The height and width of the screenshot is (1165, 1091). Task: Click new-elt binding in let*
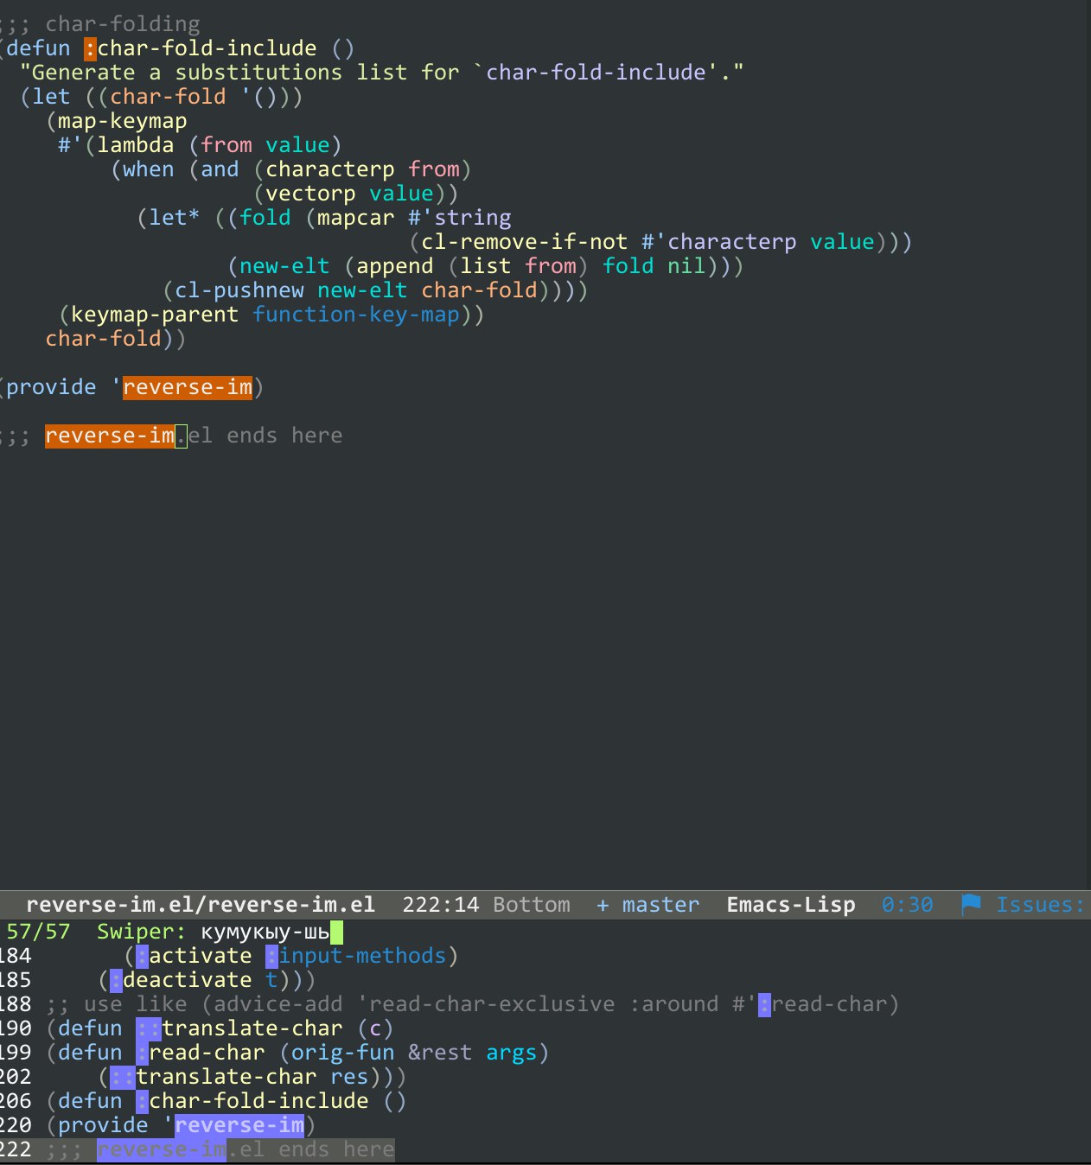(284, 266)
